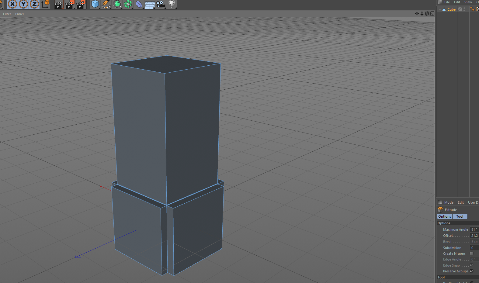Click the viewport move camera icon

point(417,14)
